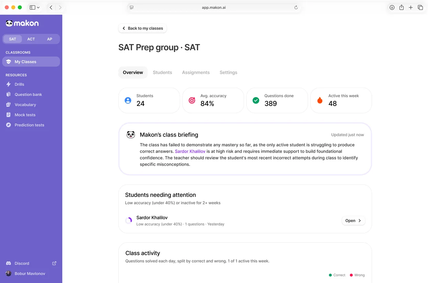Open the sidebar toggle dropdown arrow
Screen dimensions: 428x283
point(38,8)
